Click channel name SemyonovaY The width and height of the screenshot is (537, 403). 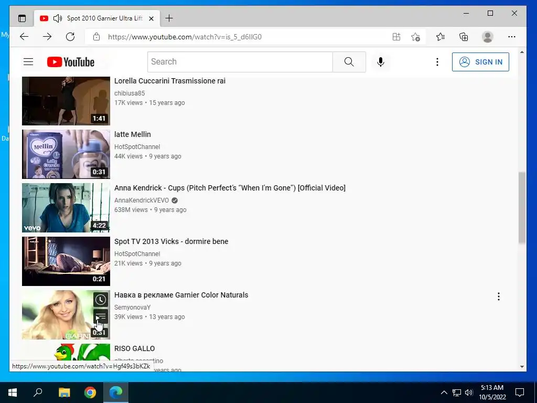point(132,307)
